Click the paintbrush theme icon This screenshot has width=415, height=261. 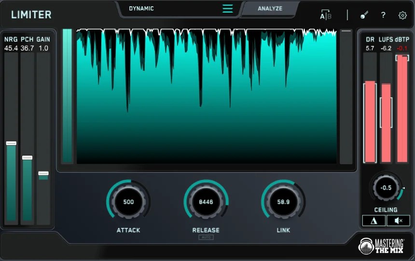(364, 15)
